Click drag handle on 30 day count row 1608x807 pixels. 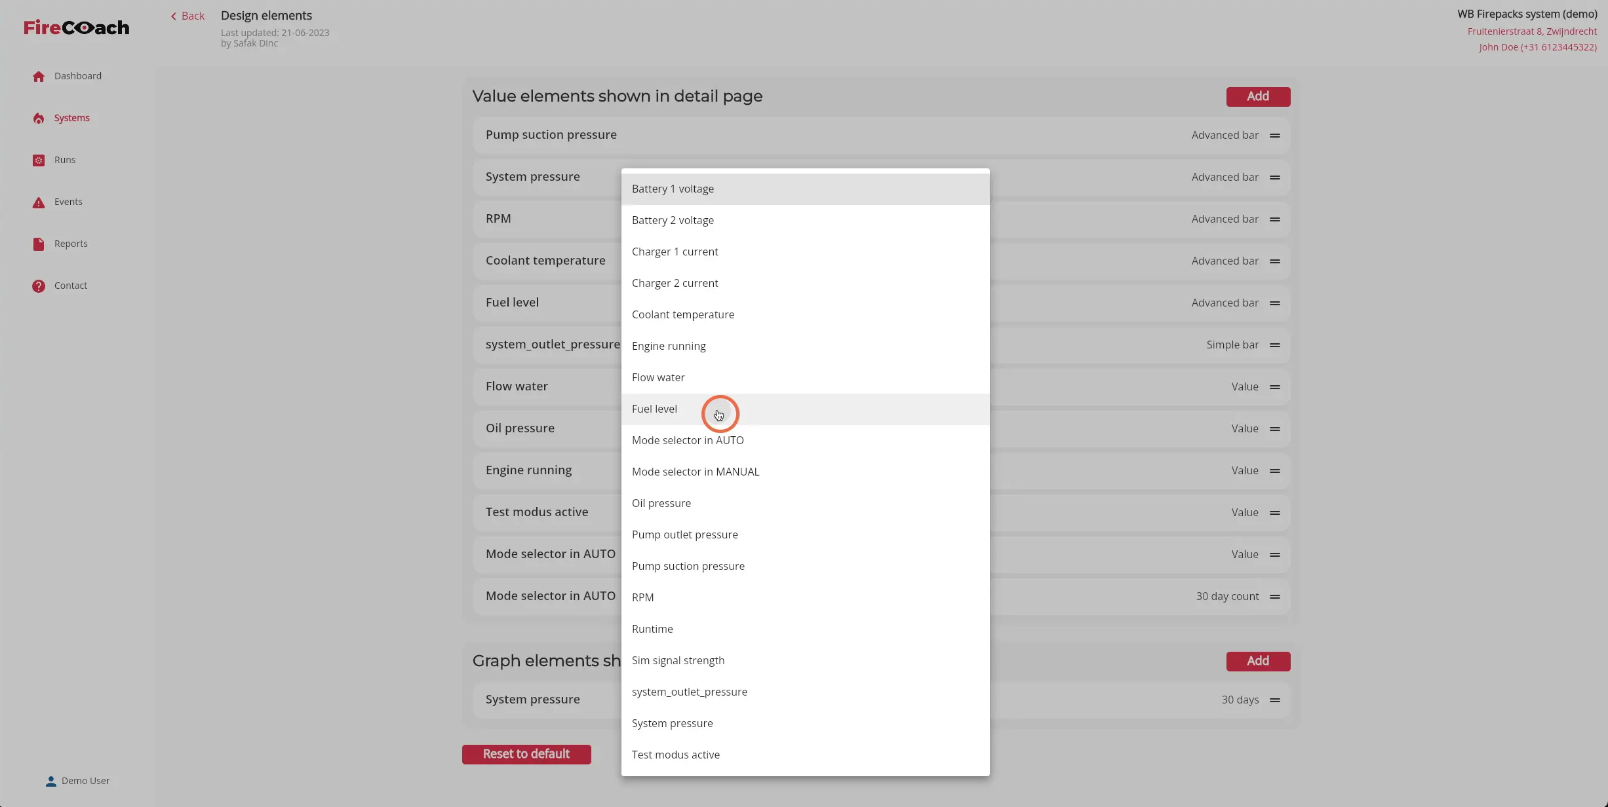tap(1274, 597)
